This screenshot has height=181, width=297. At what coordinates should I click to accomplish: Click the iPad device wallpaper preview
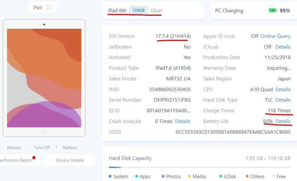(44, 78)
